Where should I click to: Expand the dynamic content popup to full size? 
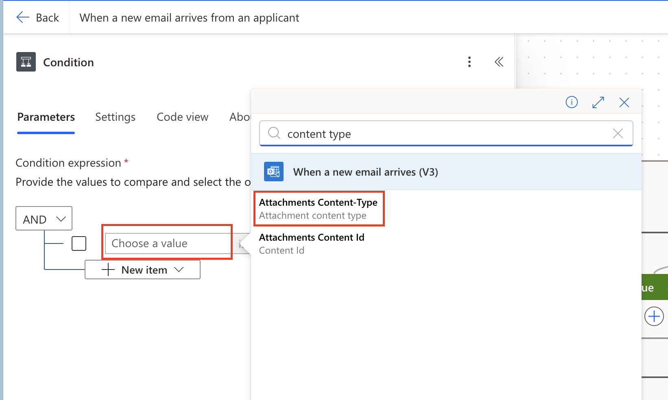(598, 102)
